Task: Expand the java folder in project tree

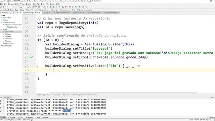Action: (2, 20)
